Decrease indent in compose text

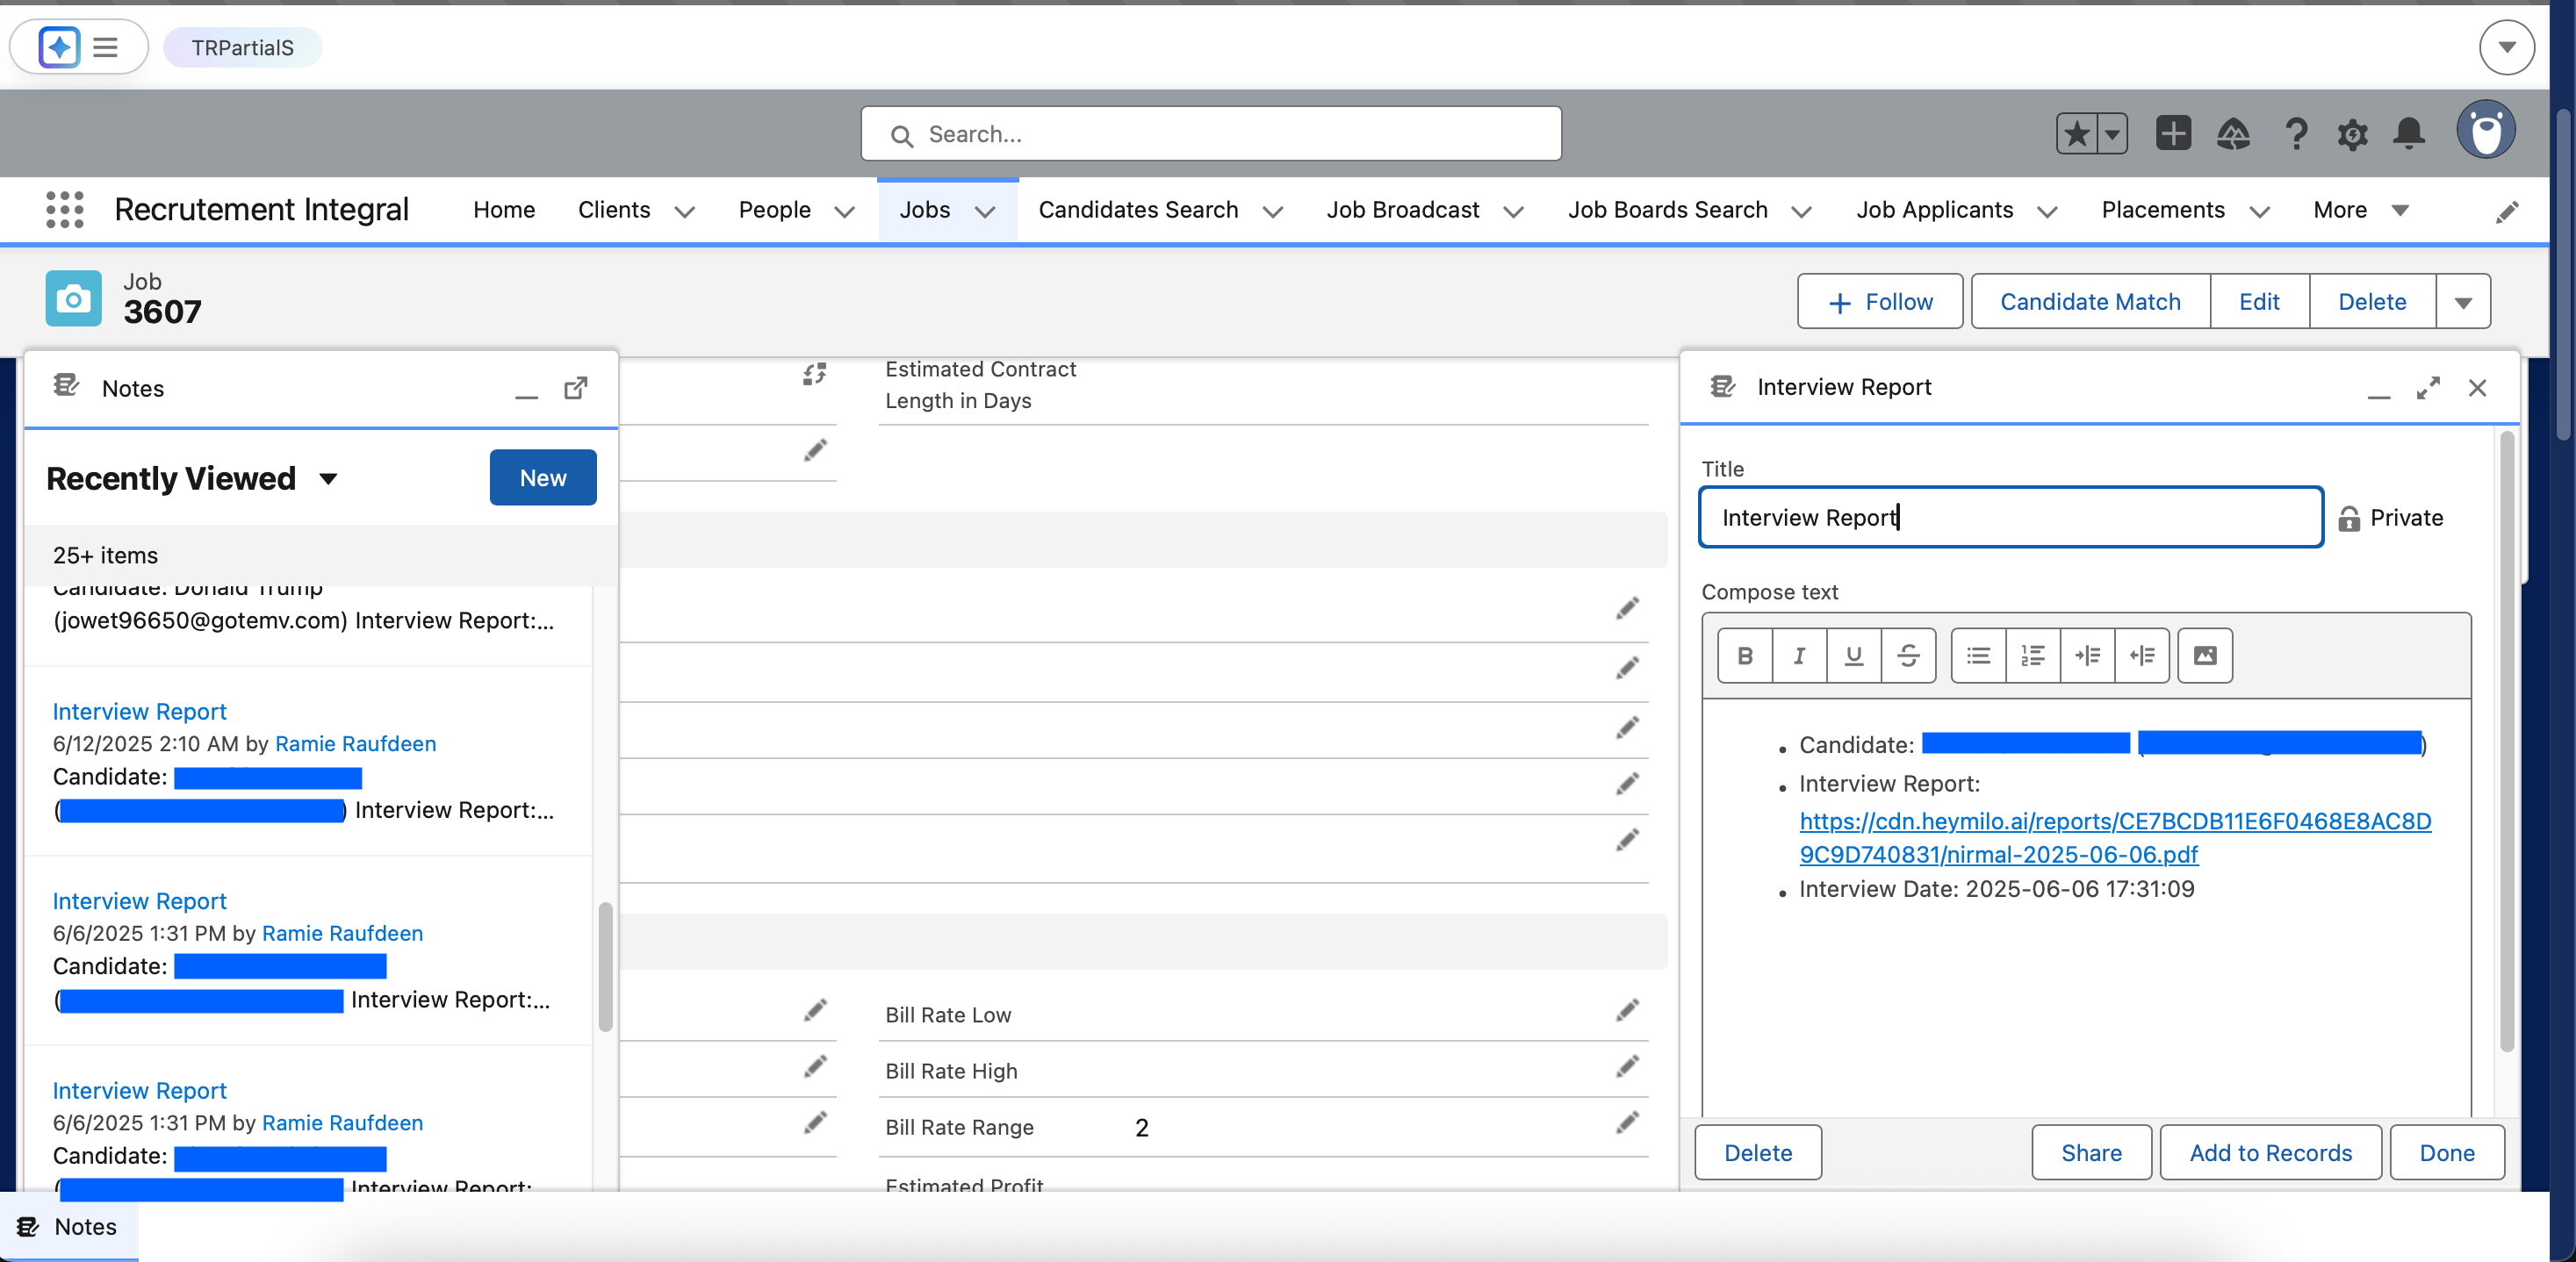click(2142, 656)
